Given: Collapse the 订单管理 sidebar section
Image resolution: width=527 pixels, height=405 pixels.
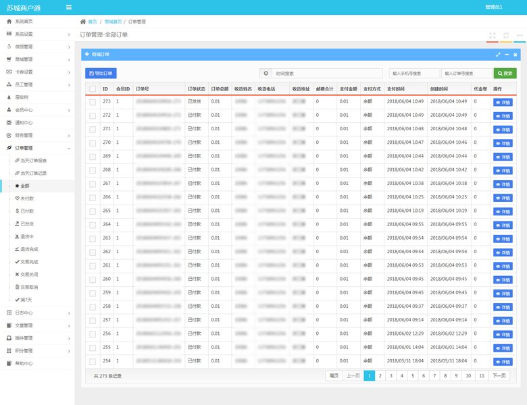Looking at the screenshot, I should point(37,147).
